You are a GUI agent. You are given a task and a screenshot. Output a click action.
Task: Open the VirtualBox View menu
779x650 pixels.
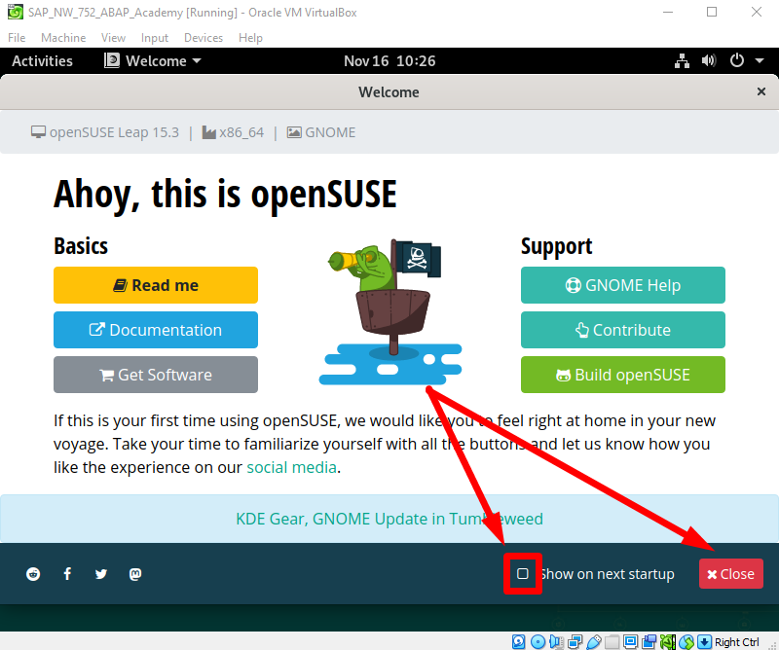point(113,38)
